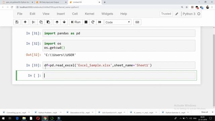Move selected cell down arrow
Screen dimensions: 215x121
(64, 22)
